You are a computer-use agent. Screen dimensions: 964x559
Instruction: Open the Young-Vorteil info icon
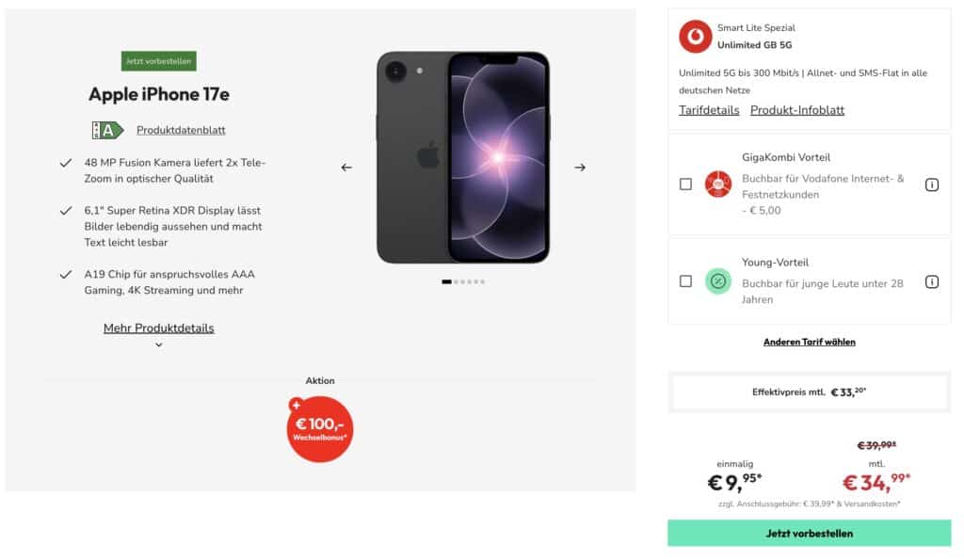pyautogui.click(x=932, y=281)
